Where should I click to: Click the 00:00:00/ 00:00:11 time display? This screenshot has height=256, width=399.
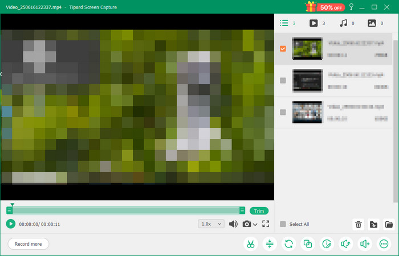coord(39,224)
